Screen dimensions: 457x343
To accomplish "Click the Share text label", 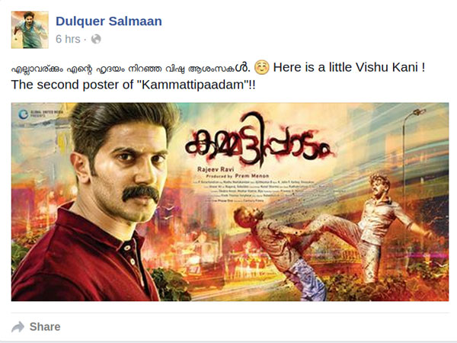I will [45, 327].
